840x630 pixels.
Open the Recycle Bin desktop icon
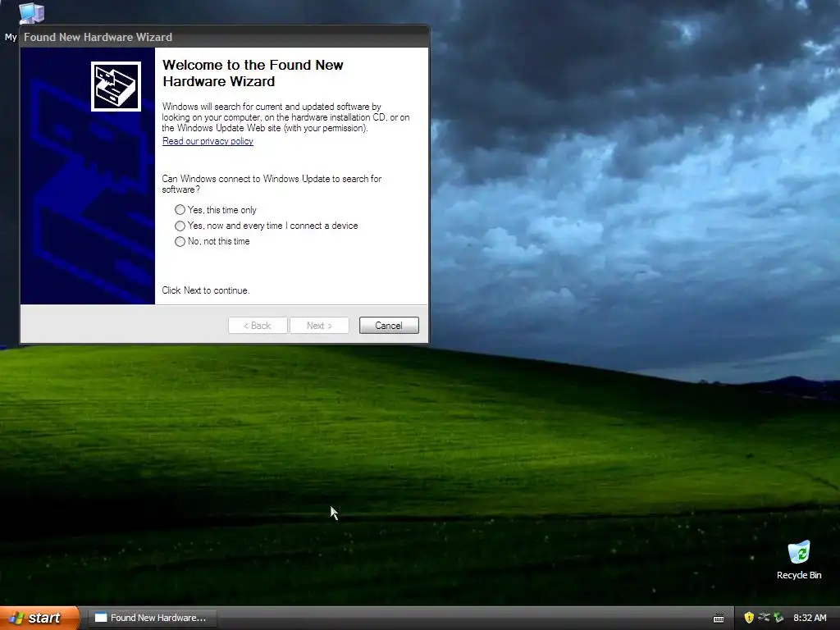coord(799,559)
